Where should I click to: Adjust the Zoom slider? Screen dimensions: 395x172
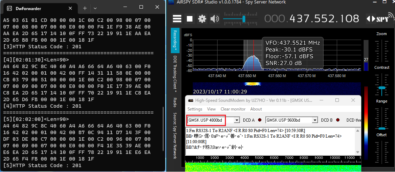tap(382, 50)
